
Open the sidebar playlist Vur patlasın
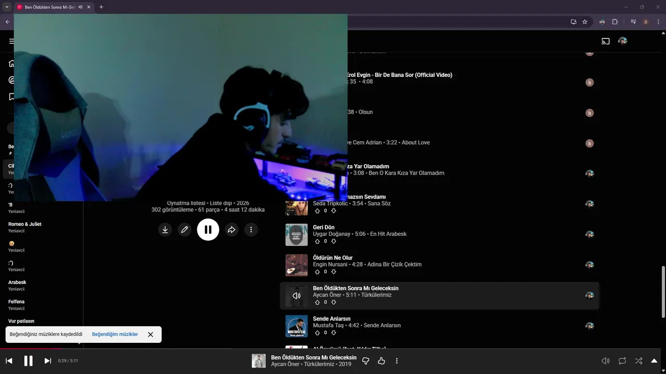21,321
